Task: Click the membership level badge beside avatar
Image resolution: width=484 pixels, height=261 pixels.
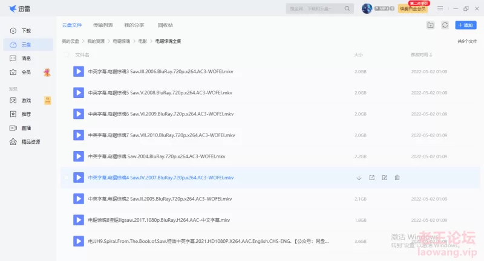Action: coord(384,8)
